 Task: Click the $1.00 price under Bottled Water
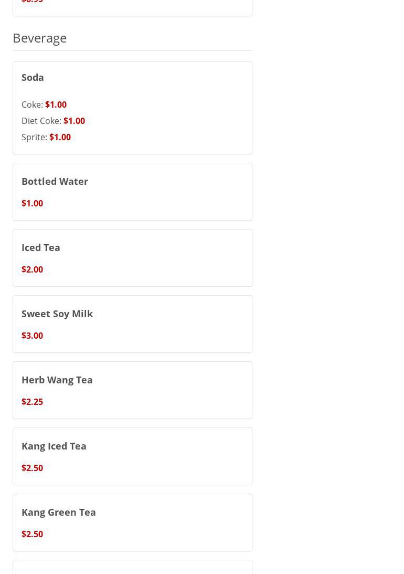32,203
